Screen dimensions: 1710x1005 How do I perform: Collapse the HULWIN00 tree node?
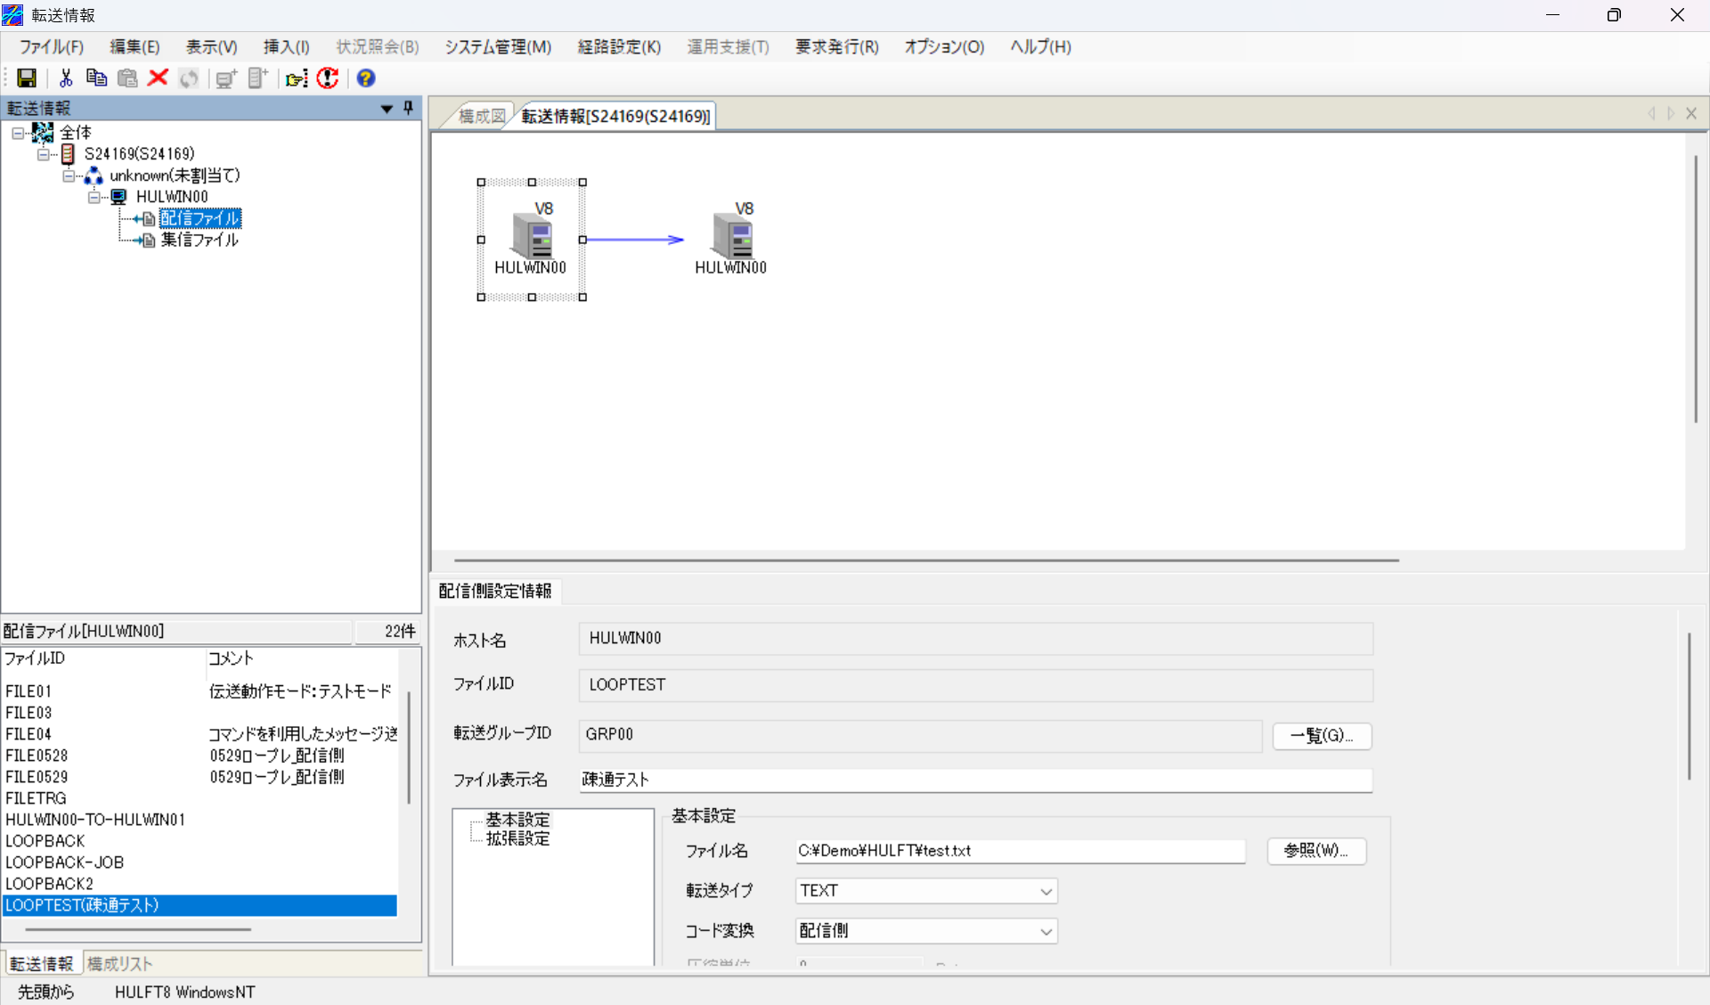(x=94, y=197)
